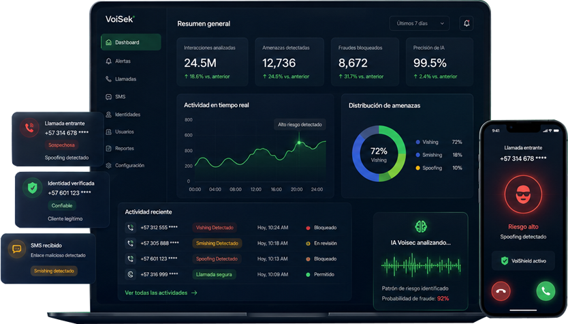Click the Sospechosa tag on call card
The image size is (568, 324).
coord(61,145)
